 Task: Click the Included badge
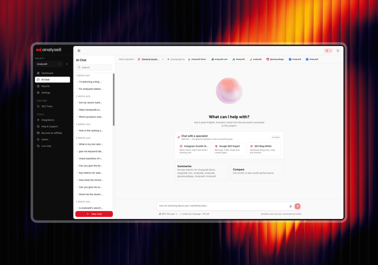pyautogui.click(x=276, y=137)
